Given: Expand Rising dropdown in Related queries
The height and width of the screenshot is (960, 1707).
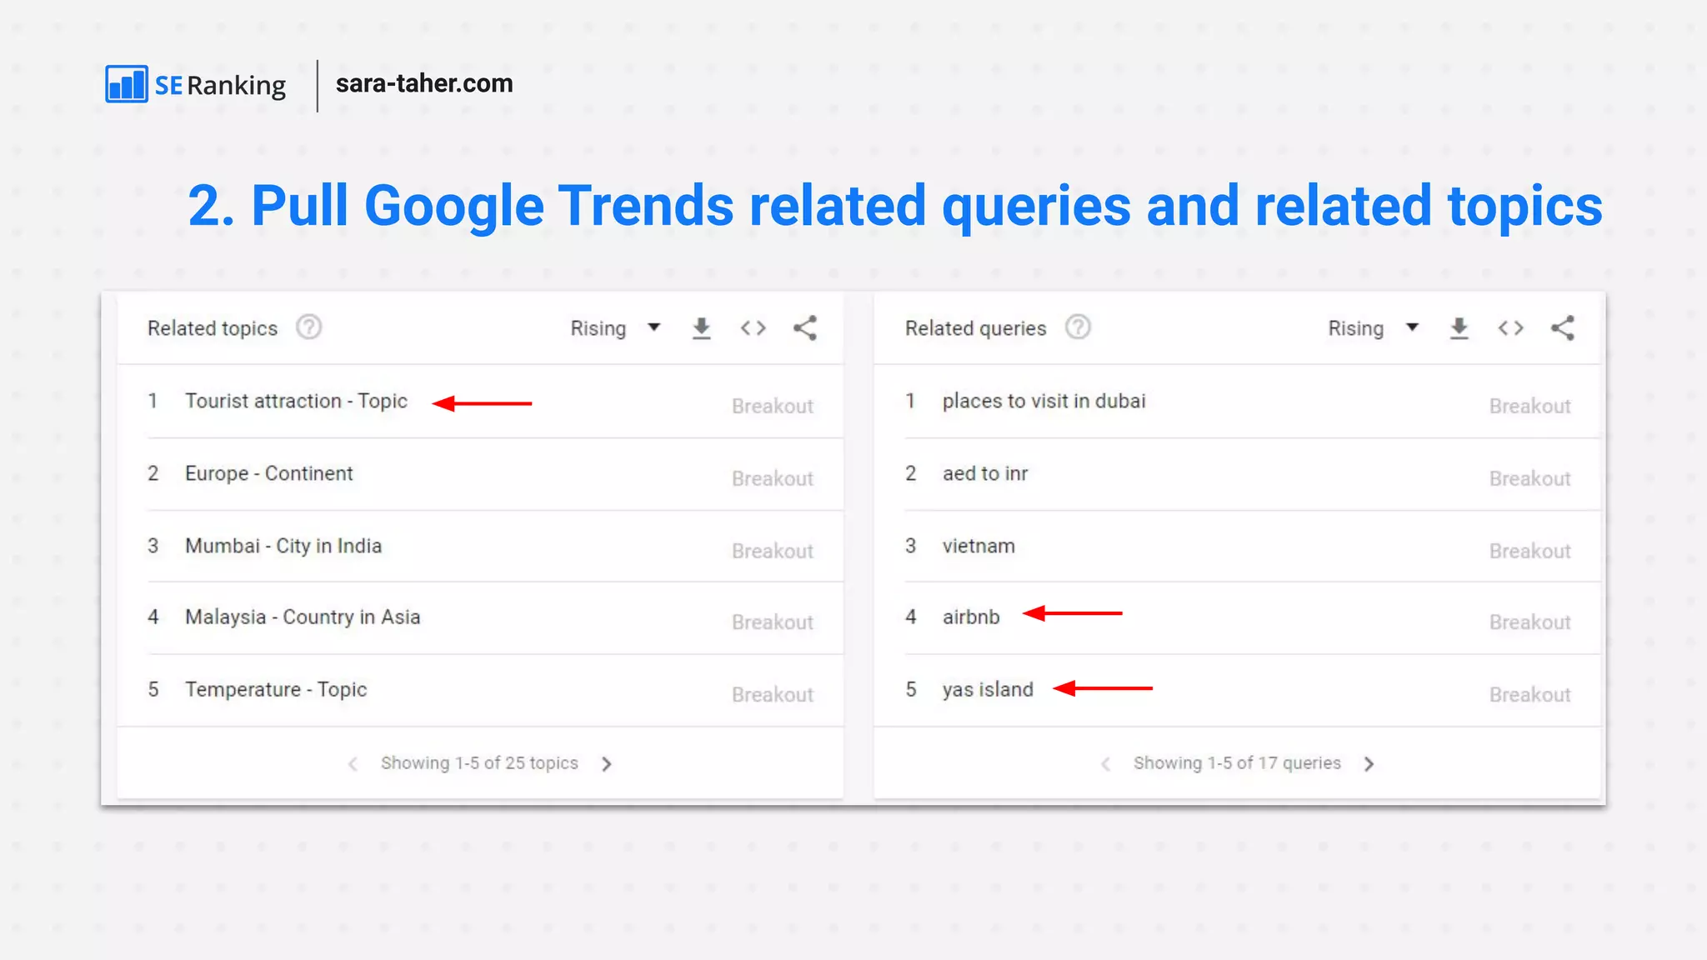Looking at the screenshot, I should click(x=1373, y=328).
